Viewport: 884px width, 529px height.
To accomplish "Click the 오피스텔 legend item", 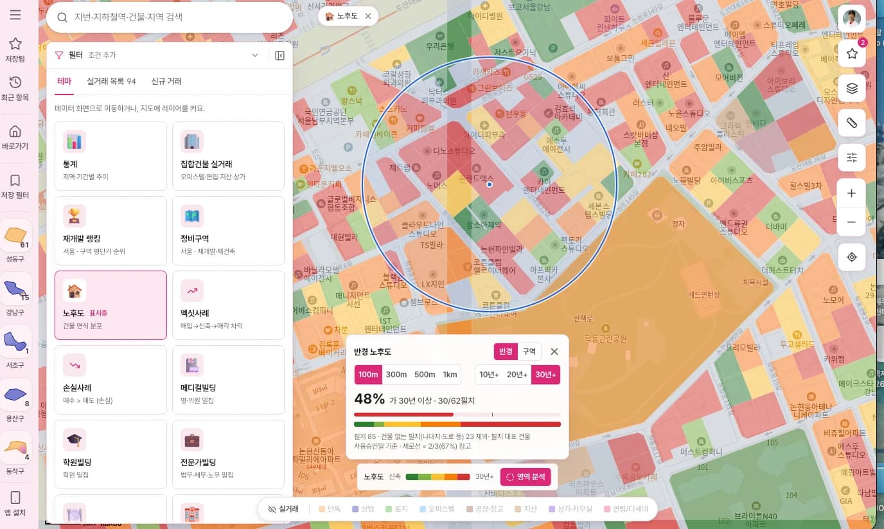I will click(x=436, y=509).
